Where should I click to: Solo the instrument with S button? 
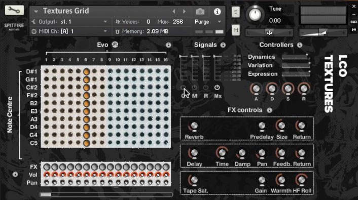[x=236, y=12]
